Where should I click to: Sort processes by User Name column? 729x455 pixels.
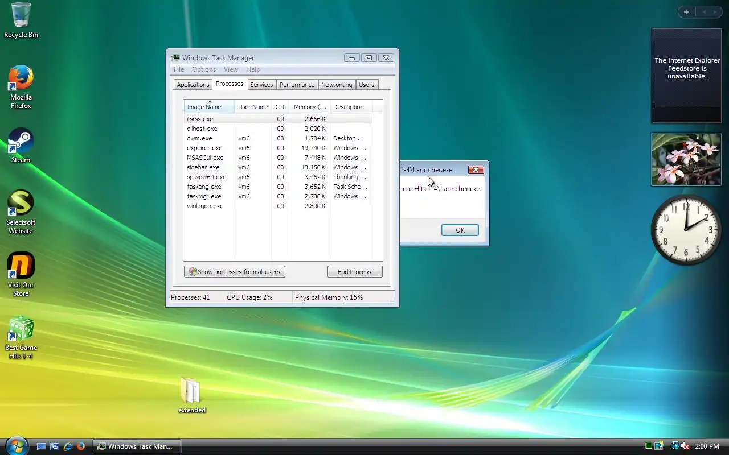pyautogui.click(x=253, y=107)
